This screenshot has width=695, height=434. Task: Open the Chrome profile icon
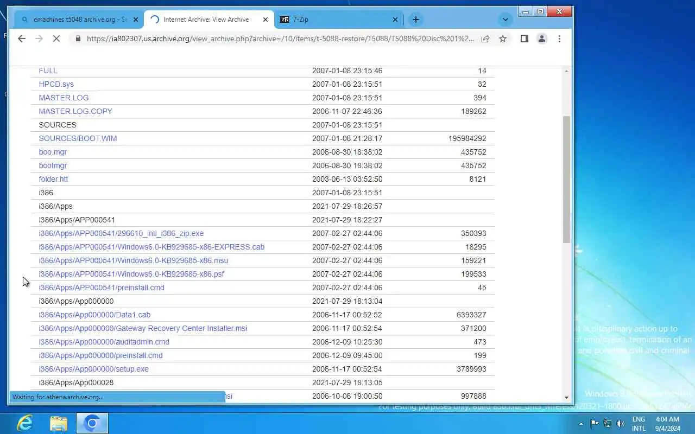coord(542,39)
